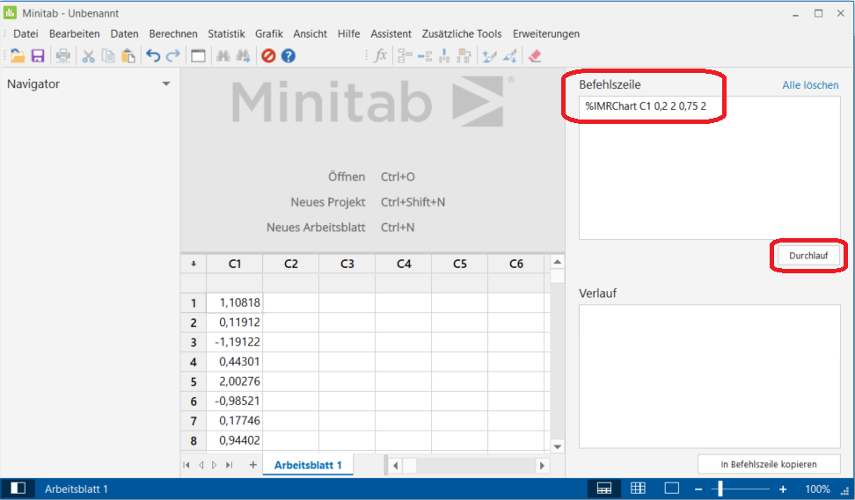The image size is (855, 500).
Task: Click the print icon in the toolbar
Action: pyautogui.click(x=63, y=55)
